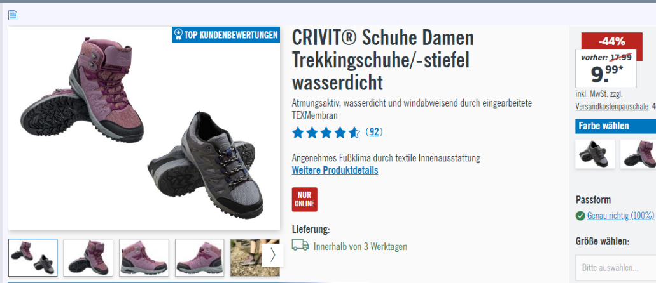The width and height of the screenshot is (656, 283).
Task: Select third thumbnail with boot side view
Action: [x=144, y=258]
